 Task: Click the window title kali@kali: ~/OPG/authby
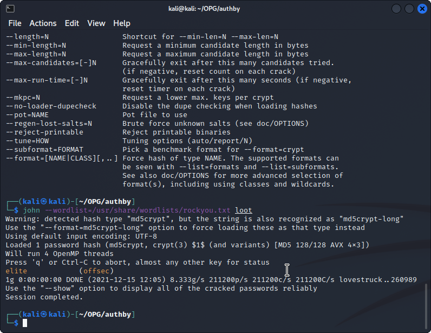point(216,9)
